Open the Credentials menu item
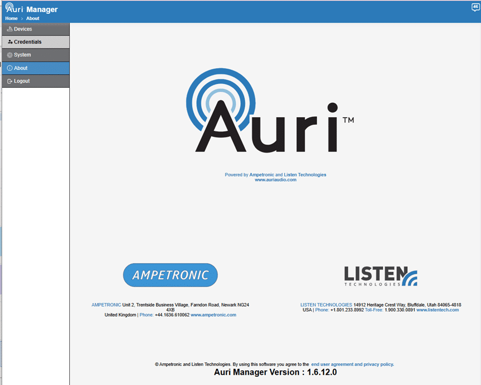 point(36,42)
